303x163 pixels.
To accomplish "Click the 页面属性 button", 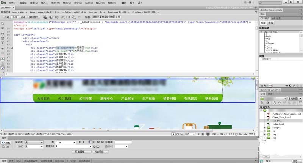I will pyautogui.click(x=81, y=152).
